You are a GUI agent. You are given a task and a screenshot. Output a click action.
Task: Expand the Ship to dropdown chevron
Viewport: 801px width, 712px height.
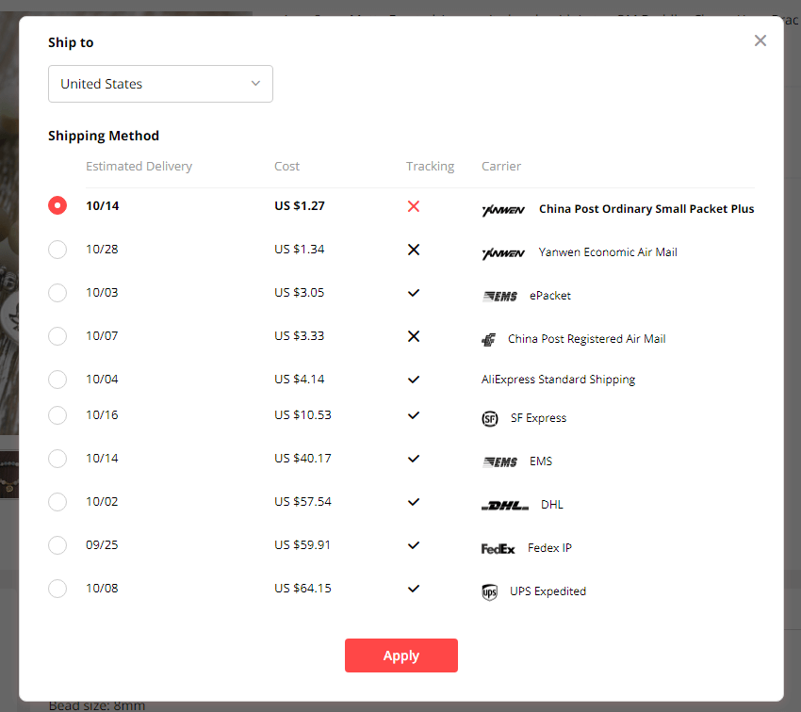[255, 84]
